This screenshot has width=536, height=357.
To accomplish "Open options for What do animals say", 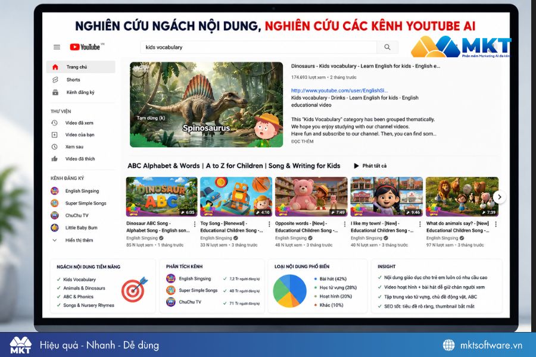I will point(496,224).
